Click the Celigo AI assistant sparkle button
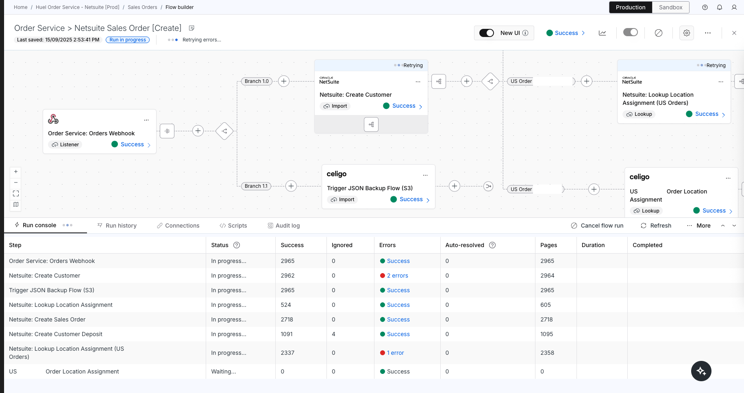Viewport: 744px width, 393px height. pos(701,371)
